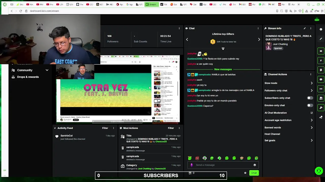Viewport: 325px width, 182px height.
Task: Open Drops & rewards menu item
Action: 28,77
